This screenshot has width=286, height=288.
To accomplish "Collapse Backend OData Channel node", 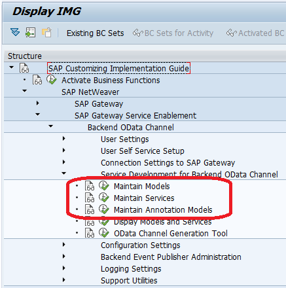I will pyautogui.click(x=51, y=126).
